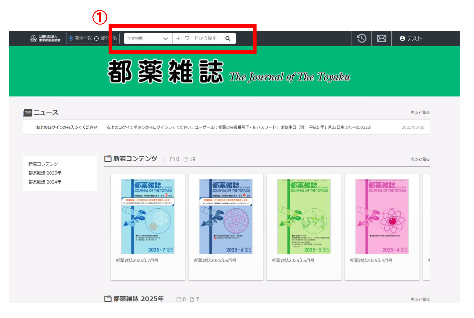Open the 2025年5月号 cover thumbnail
474x318 pixels.
[x=304, y=216]
